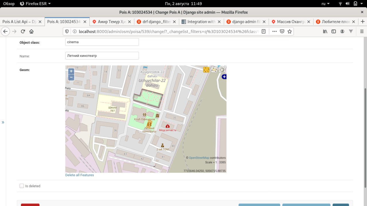This screenshot has width=367, height=206.
Task: Click the dark blue Save button at bottom right
Action: (x=341, y=205)
